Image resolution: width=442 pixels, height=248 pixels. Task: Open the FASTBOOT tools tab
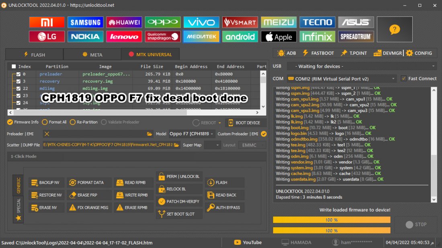coord(318,53)
